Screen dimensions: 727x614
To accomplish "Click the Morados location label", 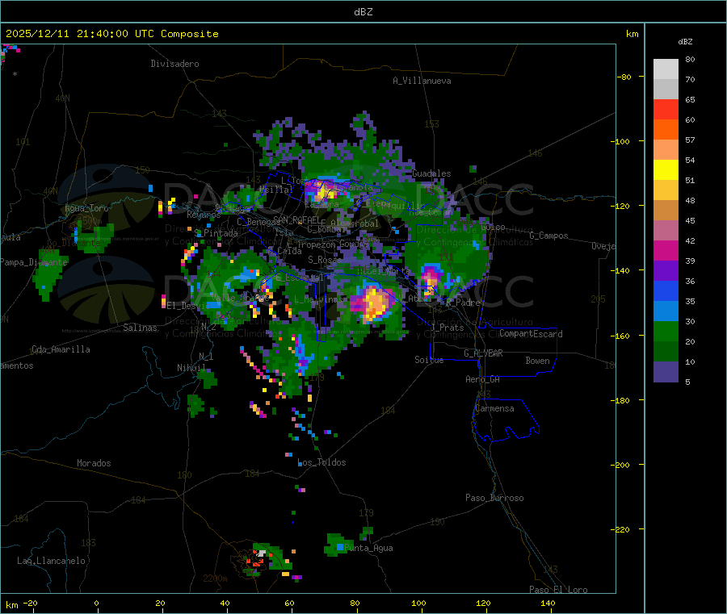I will point(94,463).
